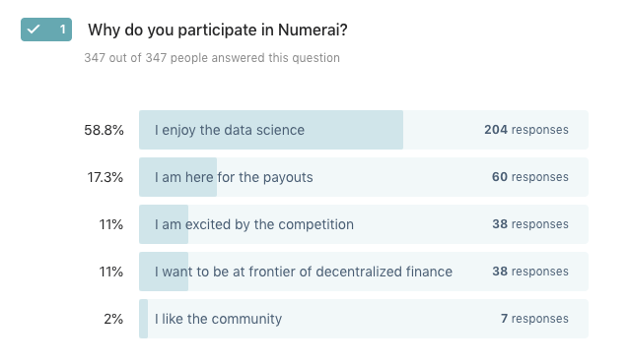The image size is (630, 364).
Task: Select the "I enjoy the data science" bar
Action: (364, 130)
